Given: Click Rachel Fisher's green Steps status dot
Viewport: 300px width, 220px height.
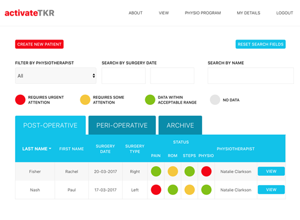Looking at the screenshot, I should 190,171.
